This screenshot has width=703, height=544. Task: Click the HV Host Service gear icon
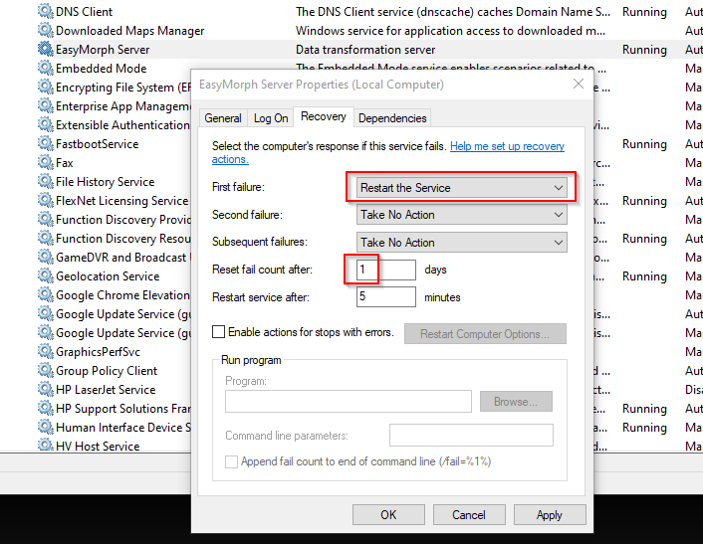tap(46, 447)
